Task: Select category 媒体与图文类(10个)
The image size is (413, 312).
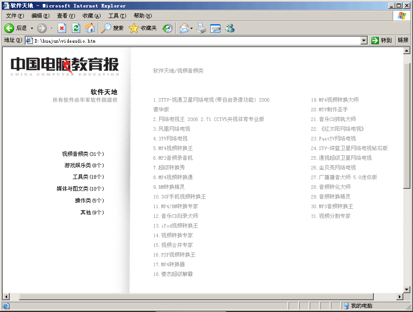Action: pyautogui.click(x=80, y=189)
